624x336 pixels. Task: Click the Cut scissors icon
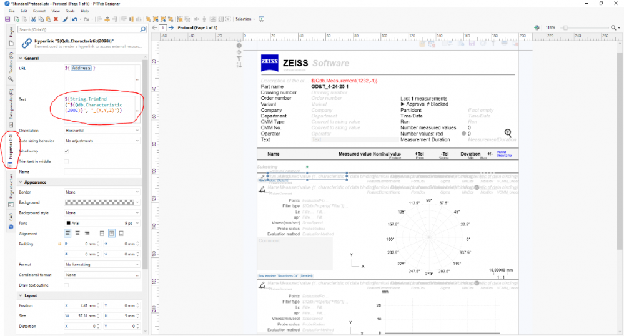[x=34, y=19]
